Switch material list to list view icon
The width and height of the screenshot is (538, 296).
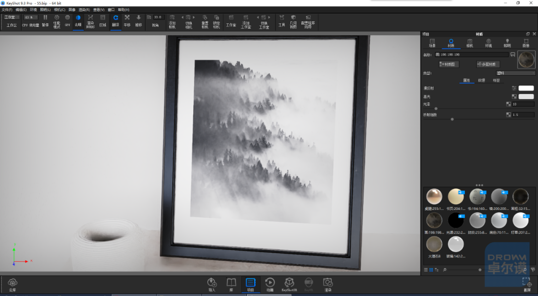tap(426, 270)
